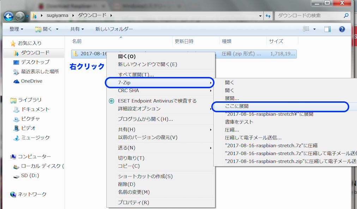The width and height of the screenshot is (357, 209).
Task: Click the refresh button beside address bar
Action: point(268,16)
